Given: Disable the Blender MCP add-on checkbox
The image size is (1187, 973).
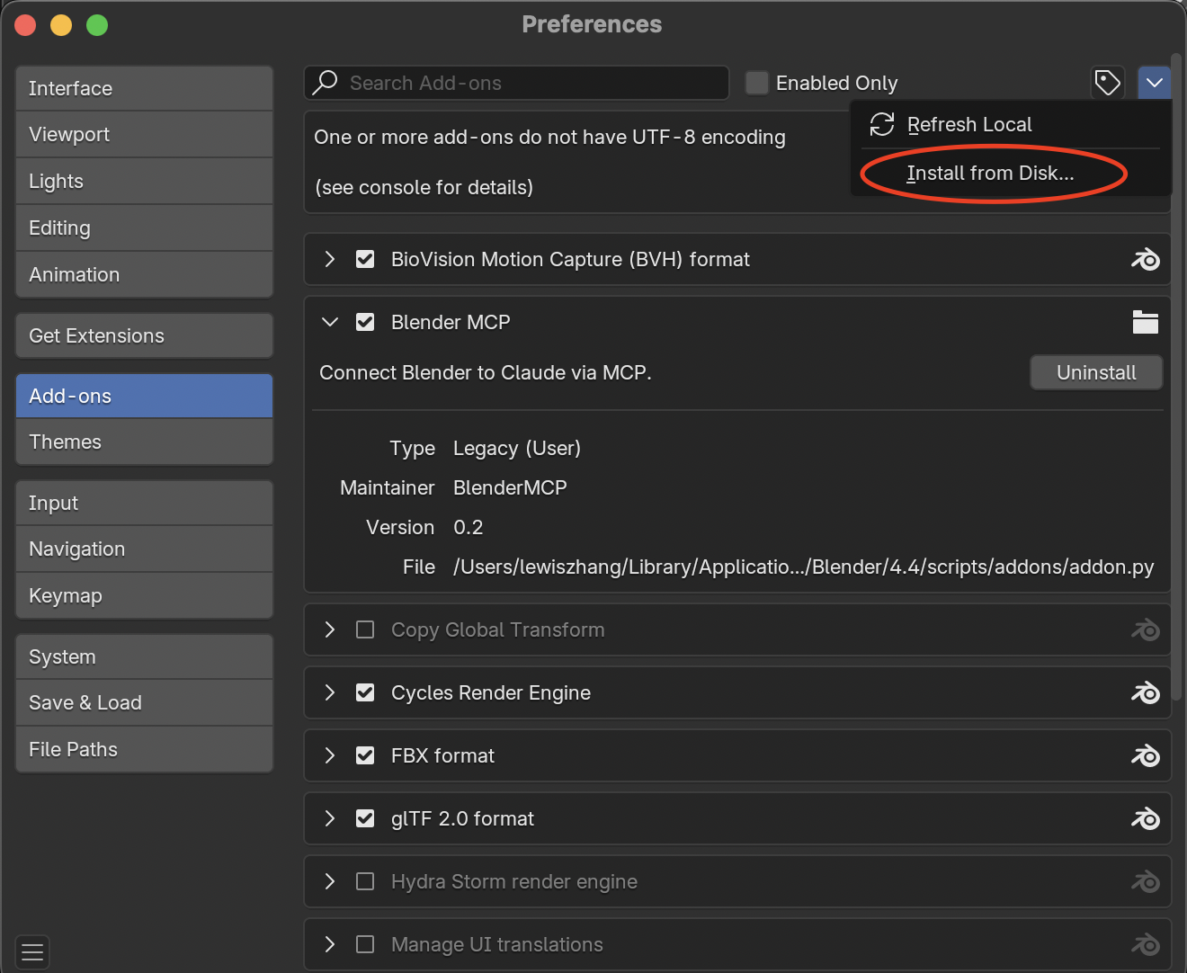Looking at the screenshot, I should [x=365, y=322].
